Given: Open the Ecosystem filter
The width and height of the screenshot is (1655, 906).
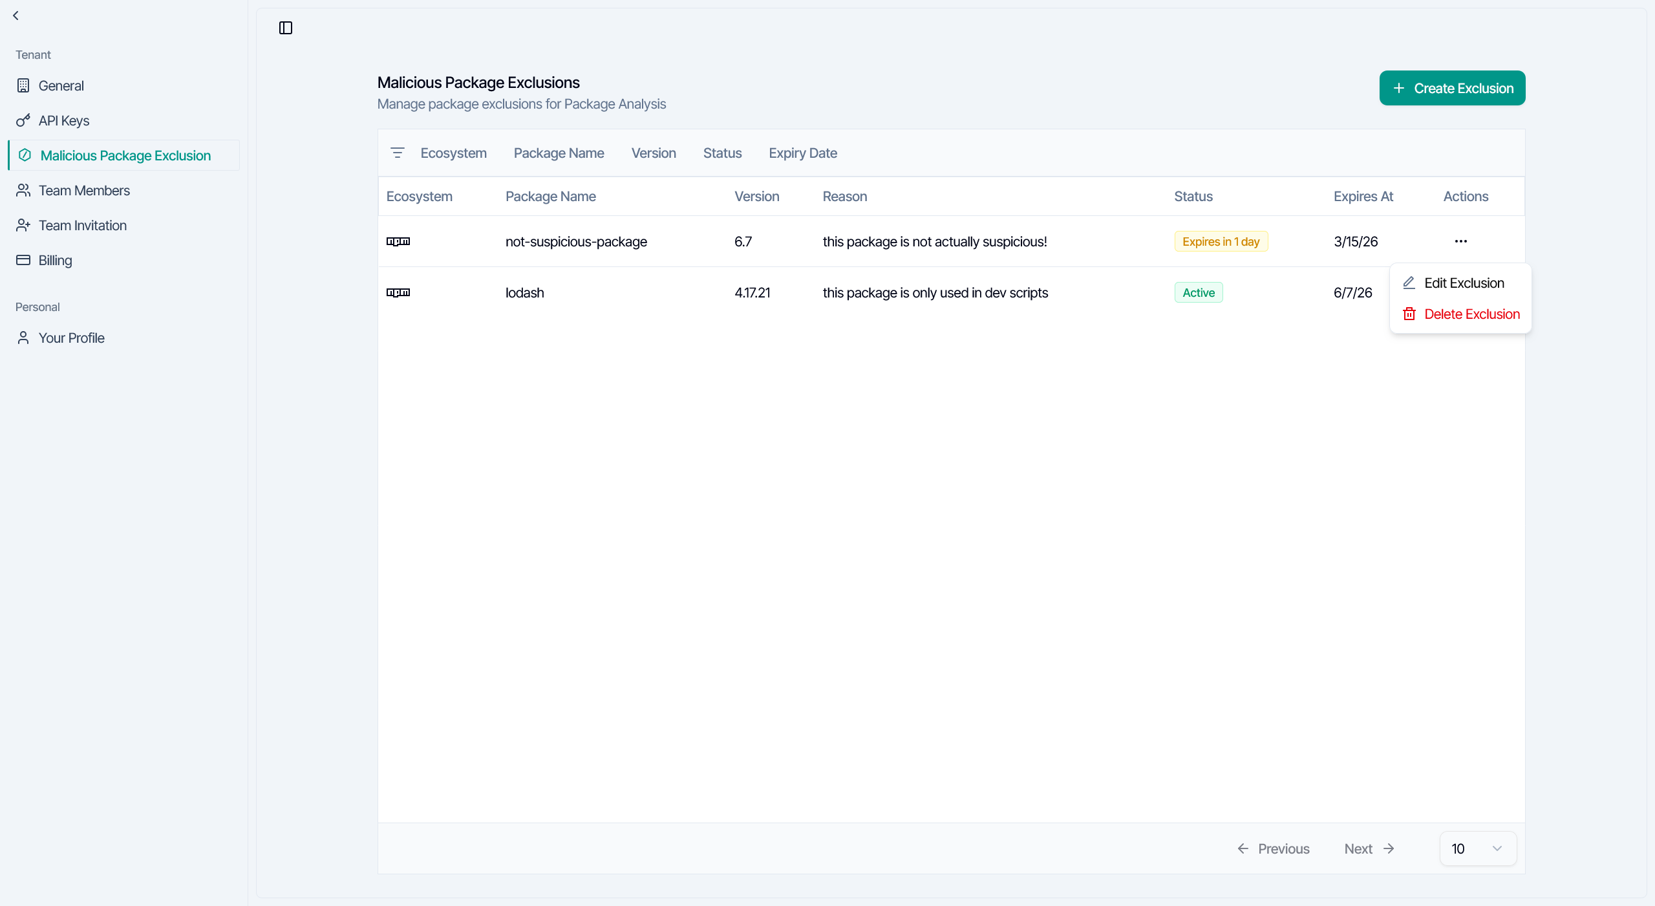Looking at the screenshot, I should 453,153.
